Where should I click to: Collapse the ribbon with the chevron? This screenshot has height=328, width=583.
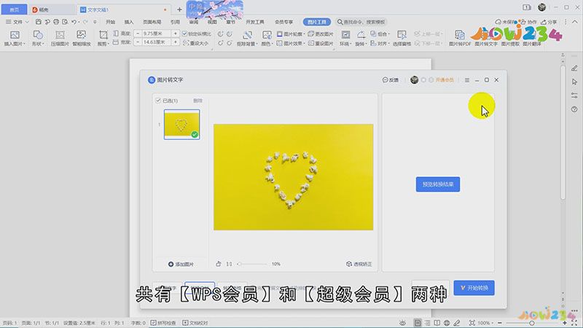tap(575, 22)
